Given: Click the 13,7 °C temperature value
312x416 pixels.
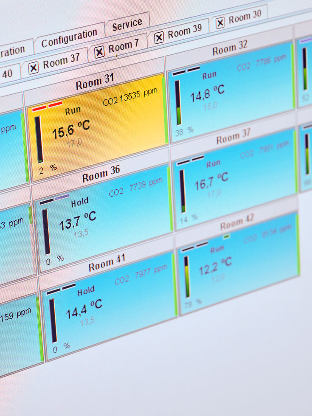Looking at the screenshot, I should (x=77, y=222).
